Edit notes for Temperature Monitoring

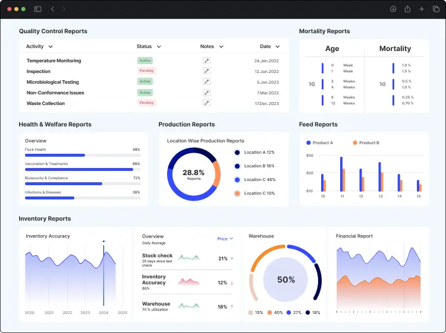click(207, 61)
